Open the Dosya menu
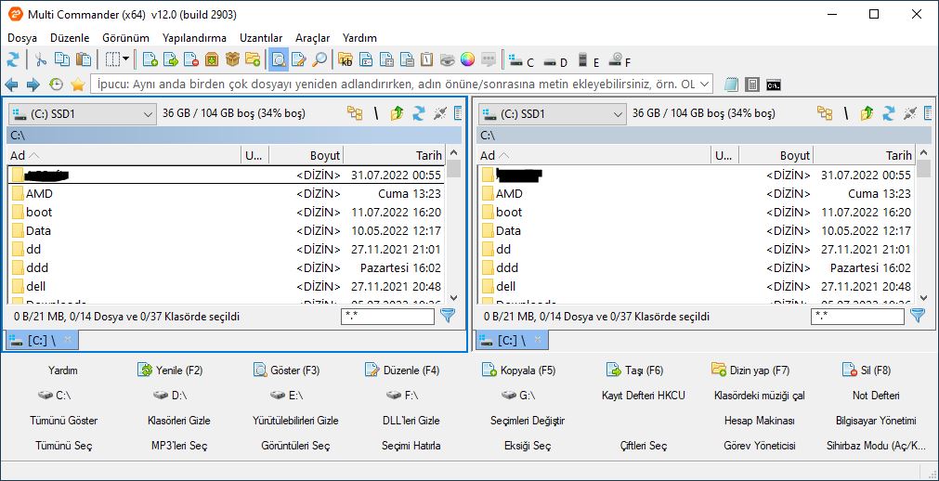Screen dimensions: 939x481 point(22,38)
